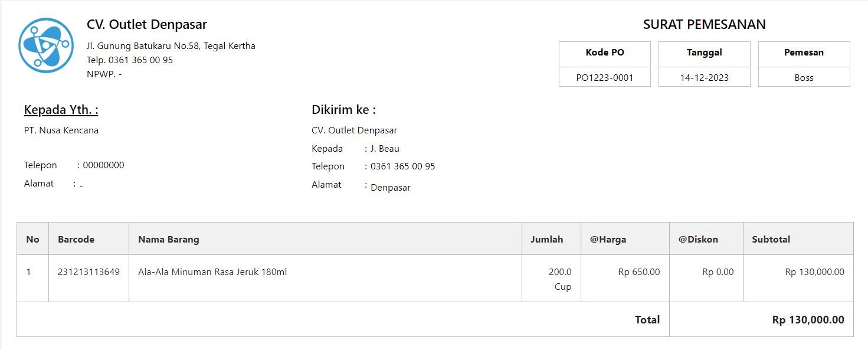
Task: Select the CV. Outlet Denpasar company heading
Action: pyautogui.click(x=147, y=25)
